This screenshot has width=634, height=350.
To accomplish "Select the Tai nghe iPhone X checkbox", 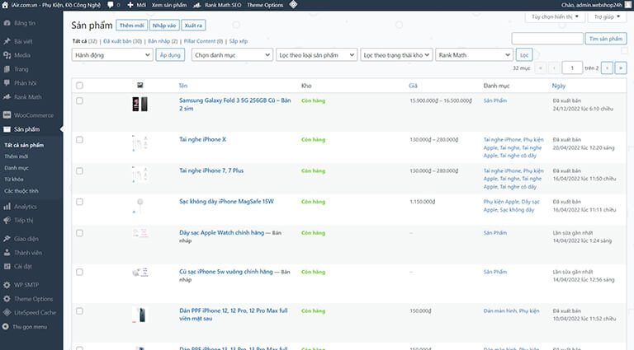I will [79, 140].
